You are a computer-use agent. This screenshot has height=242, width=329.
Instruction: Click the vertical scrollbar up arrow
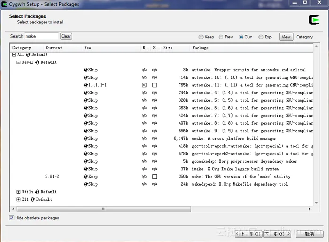tap(316, 46)
